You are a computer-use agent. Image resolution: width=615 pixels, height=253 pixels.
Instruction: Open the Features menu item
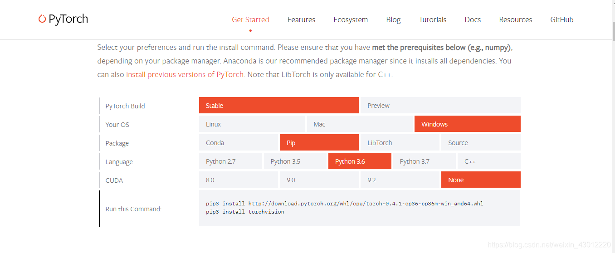pyautogui.click(x=301, y=19)
